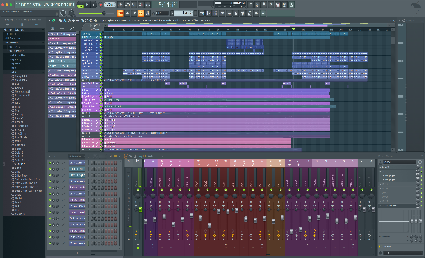This screenshot has width=425, height=258.
Task: Mute the Synth3 playlist track
Action: pyautogui.click(x=101, y=110)
